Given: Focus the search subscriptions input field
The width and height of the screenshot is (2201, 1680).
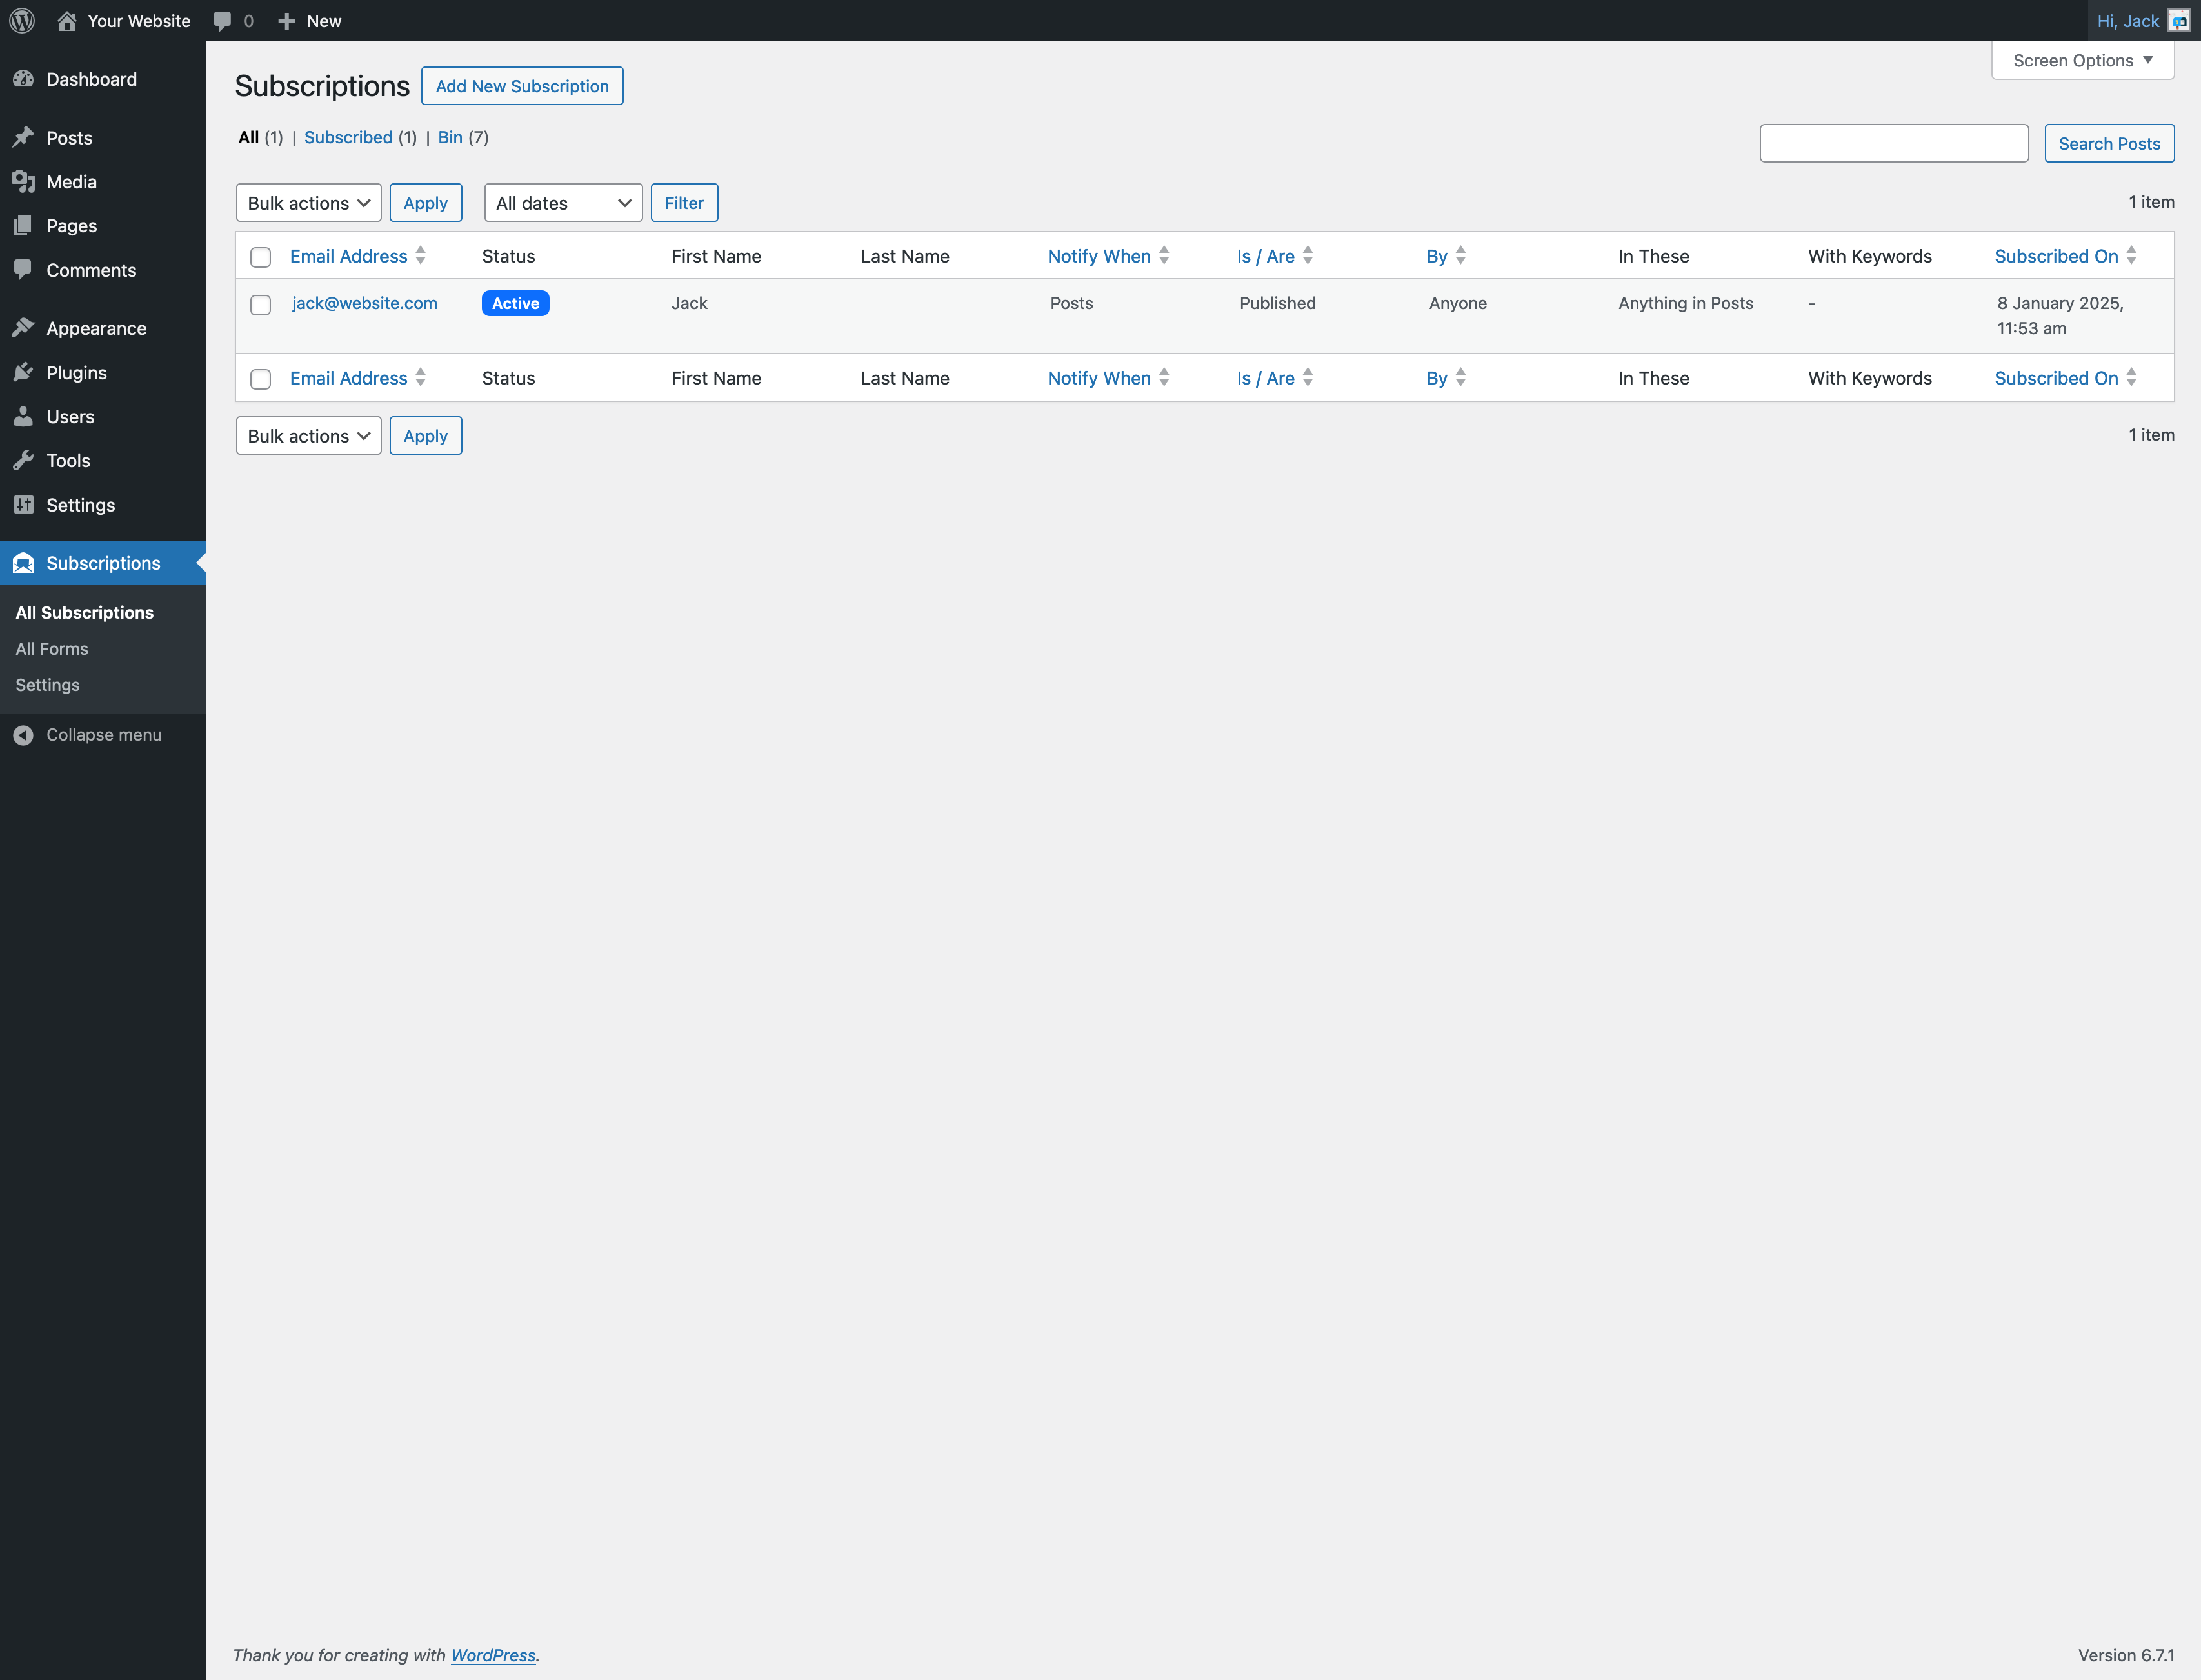Looking at the screenshot, I should 1894,143.
